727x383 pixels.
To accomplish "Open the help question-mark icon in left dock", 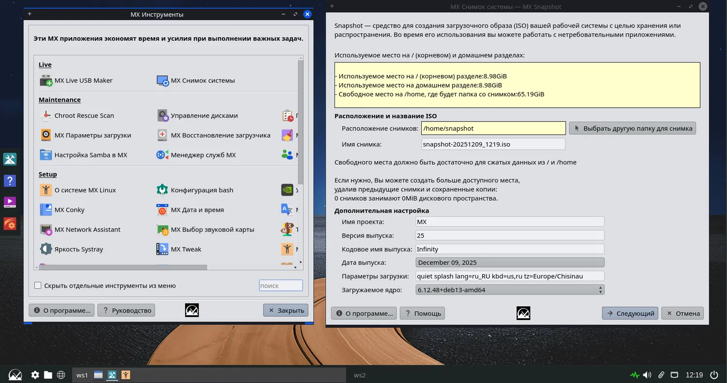I will [10, 181].
